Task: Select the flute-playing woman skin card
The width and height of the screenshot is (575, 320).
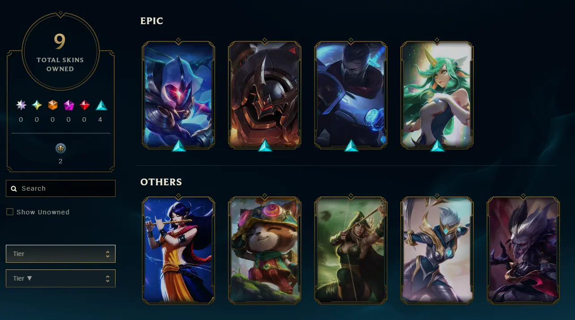Action: pyautogui.click(x=178, y=251)
